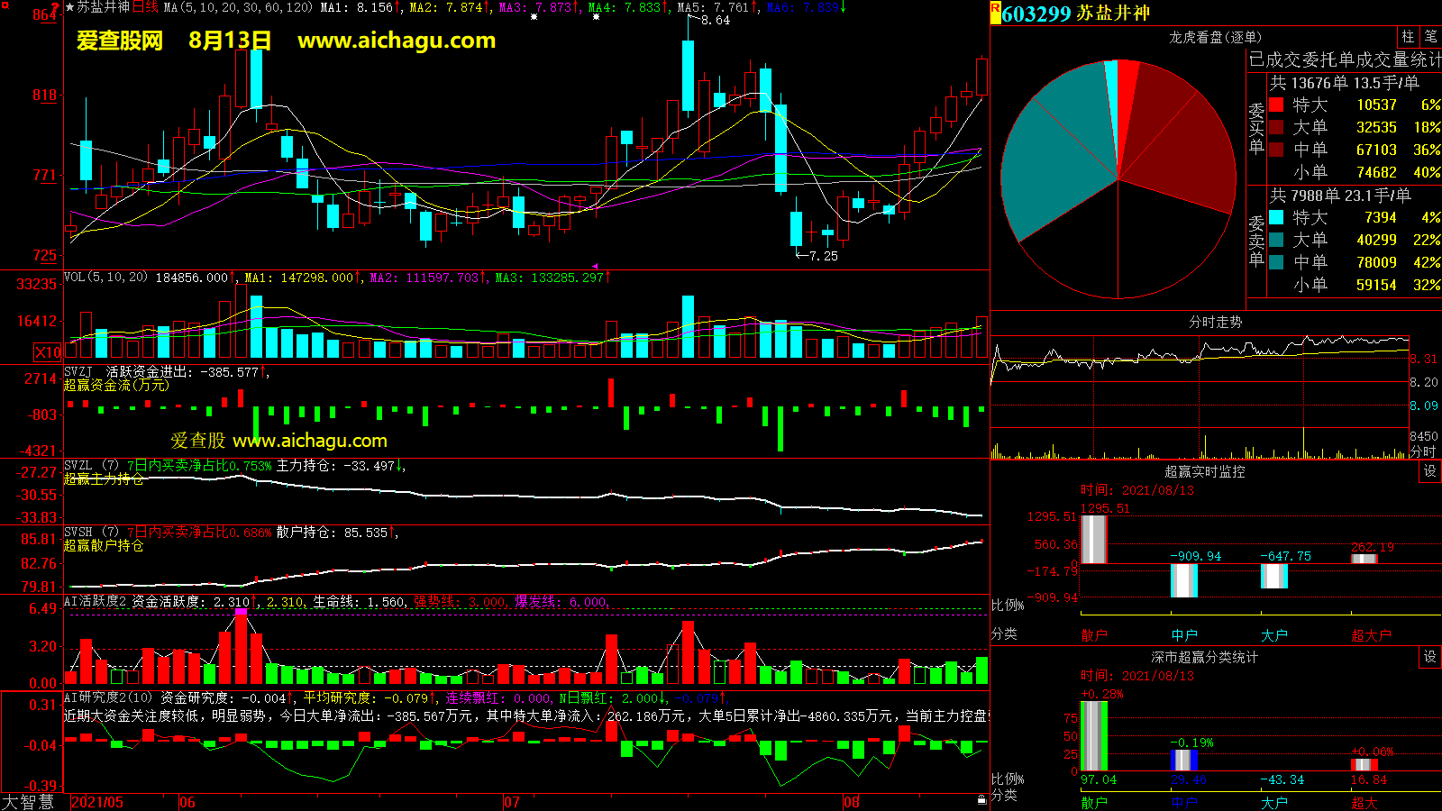
Task: Open 设 settings for 深市超赢分类统计
Action: [x=1429, y=657]
